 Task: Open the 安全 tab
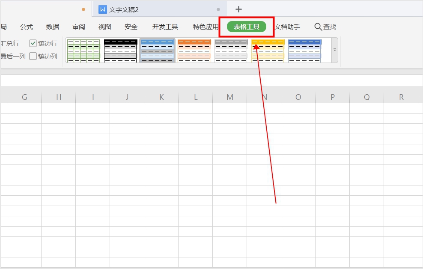point(131,27)
